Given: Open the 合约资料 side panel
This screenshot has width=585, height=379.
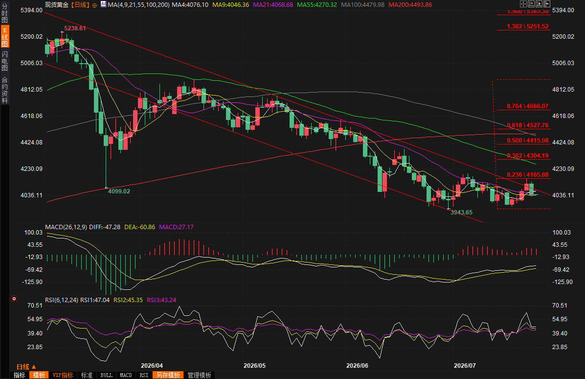Looking at the screenshot, I should coord(5,90).
